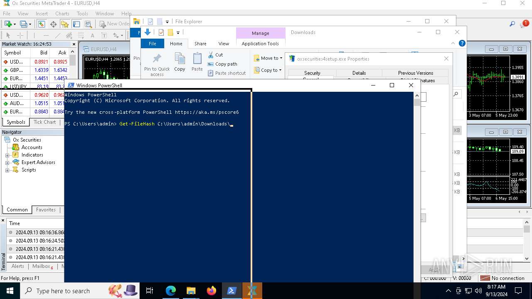Select the Horizontal Line drawing tool

[x=46, y=35]
